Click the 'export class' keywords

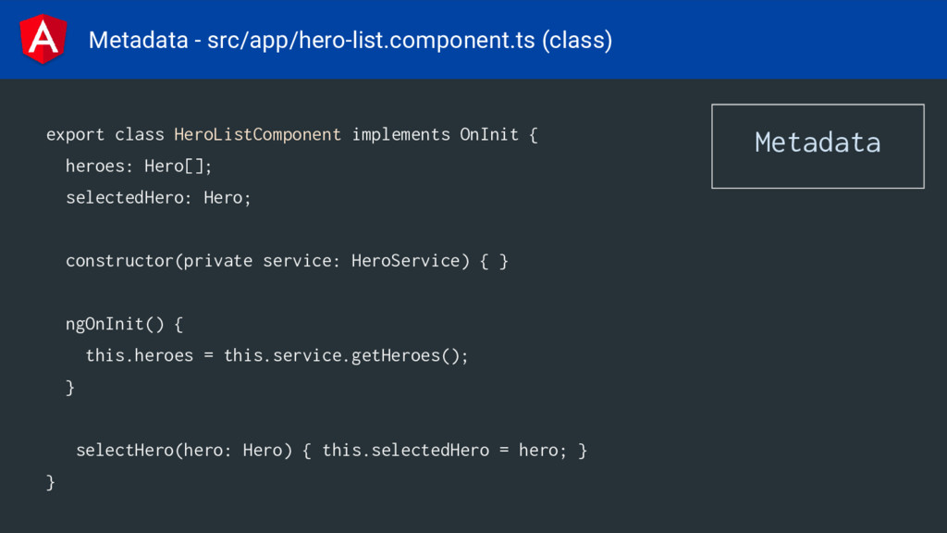(105, 135)
